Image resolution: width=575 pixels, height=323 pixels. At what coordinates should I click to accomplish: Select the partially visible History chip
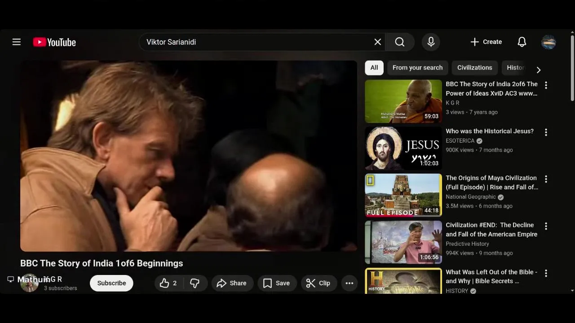pos(514,68)
